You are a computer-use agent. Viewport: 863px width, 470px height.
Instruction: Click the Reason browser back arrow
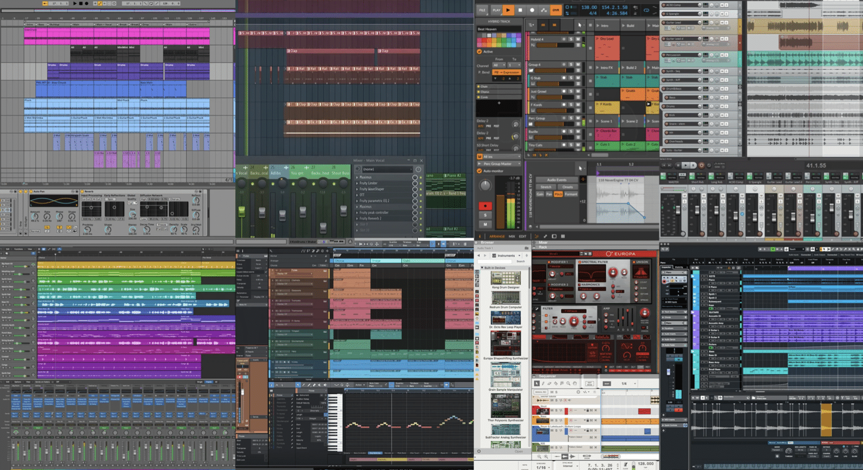[x=479, y=256]
